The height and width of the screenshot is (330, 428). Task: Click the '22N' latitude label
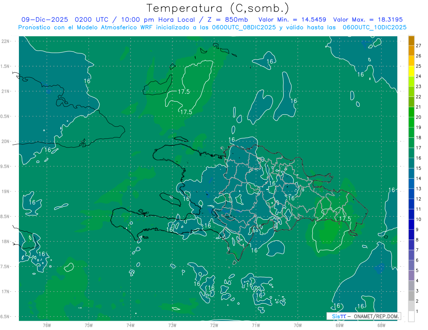point(6,41)
